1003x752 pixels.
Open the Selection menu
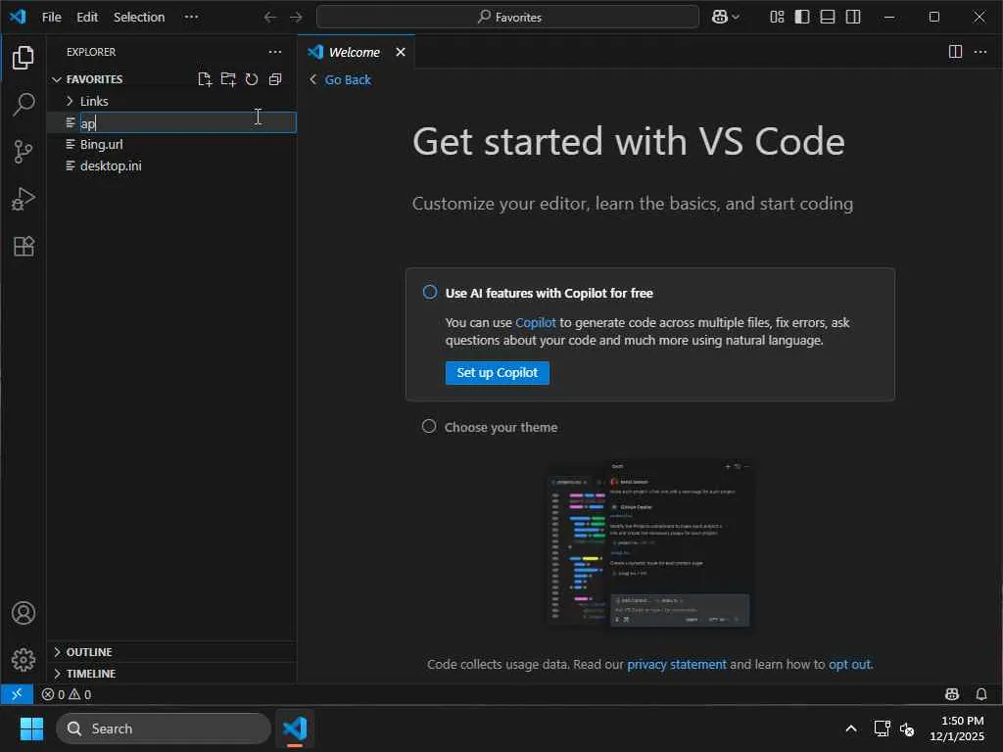pyautogui.click(x=139, y=18)
